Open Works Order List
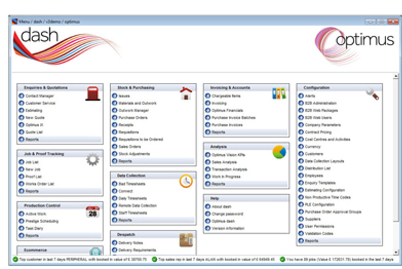 40,184
